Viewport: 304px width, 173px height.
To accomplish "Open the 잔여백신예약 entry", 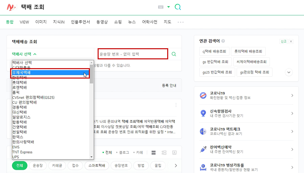I will (246, 149).
